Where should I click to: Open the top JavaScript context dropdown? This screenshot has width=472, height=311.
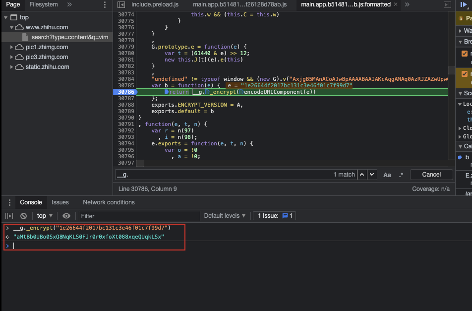(45, 216)
